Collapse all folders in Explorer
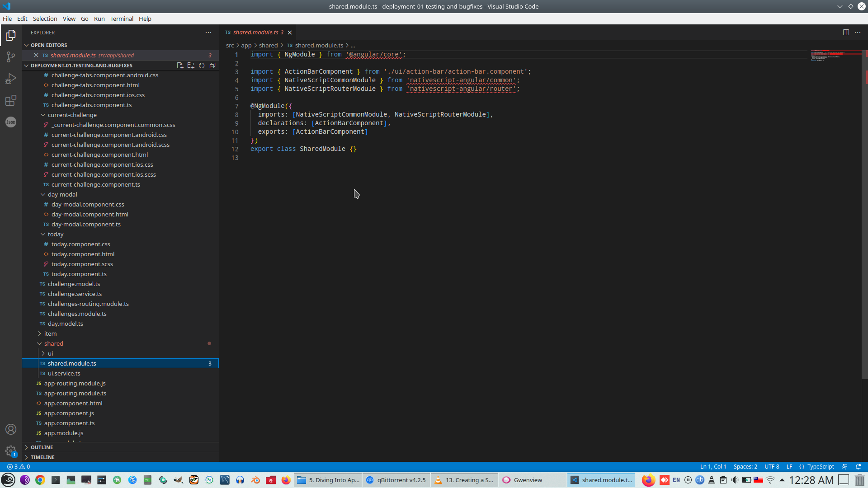The height and width of the screenshot is (488, 868). click(x=212, y=66)
